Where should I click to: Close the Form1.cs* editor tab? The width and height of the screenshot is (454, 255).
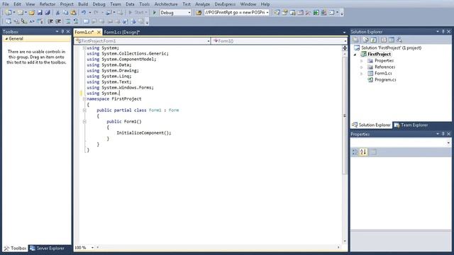tap(99, 32)
